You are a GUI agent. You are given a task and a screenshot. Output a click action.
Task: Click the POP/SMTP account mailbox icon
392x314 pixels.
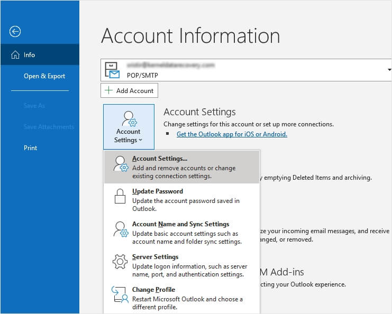(x=112, y=70)
